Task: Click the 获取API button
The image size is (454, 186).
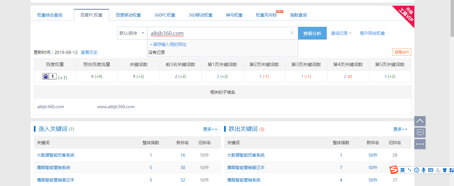Action: 402,52
